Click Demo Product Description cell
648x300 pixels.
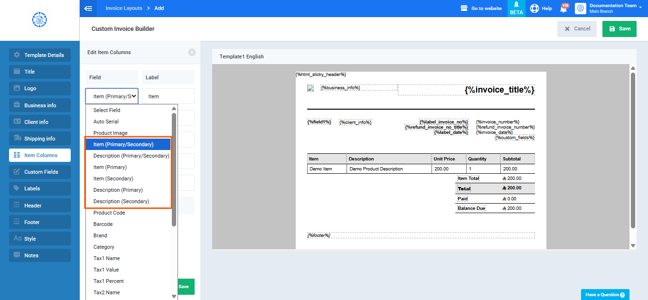[x=389, y=169]
